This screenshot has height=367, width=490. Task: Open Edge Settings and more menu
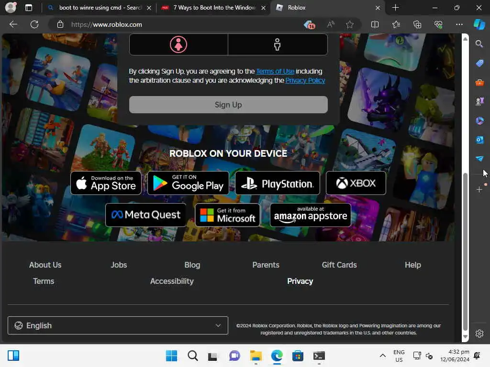(x=459, y=24)
